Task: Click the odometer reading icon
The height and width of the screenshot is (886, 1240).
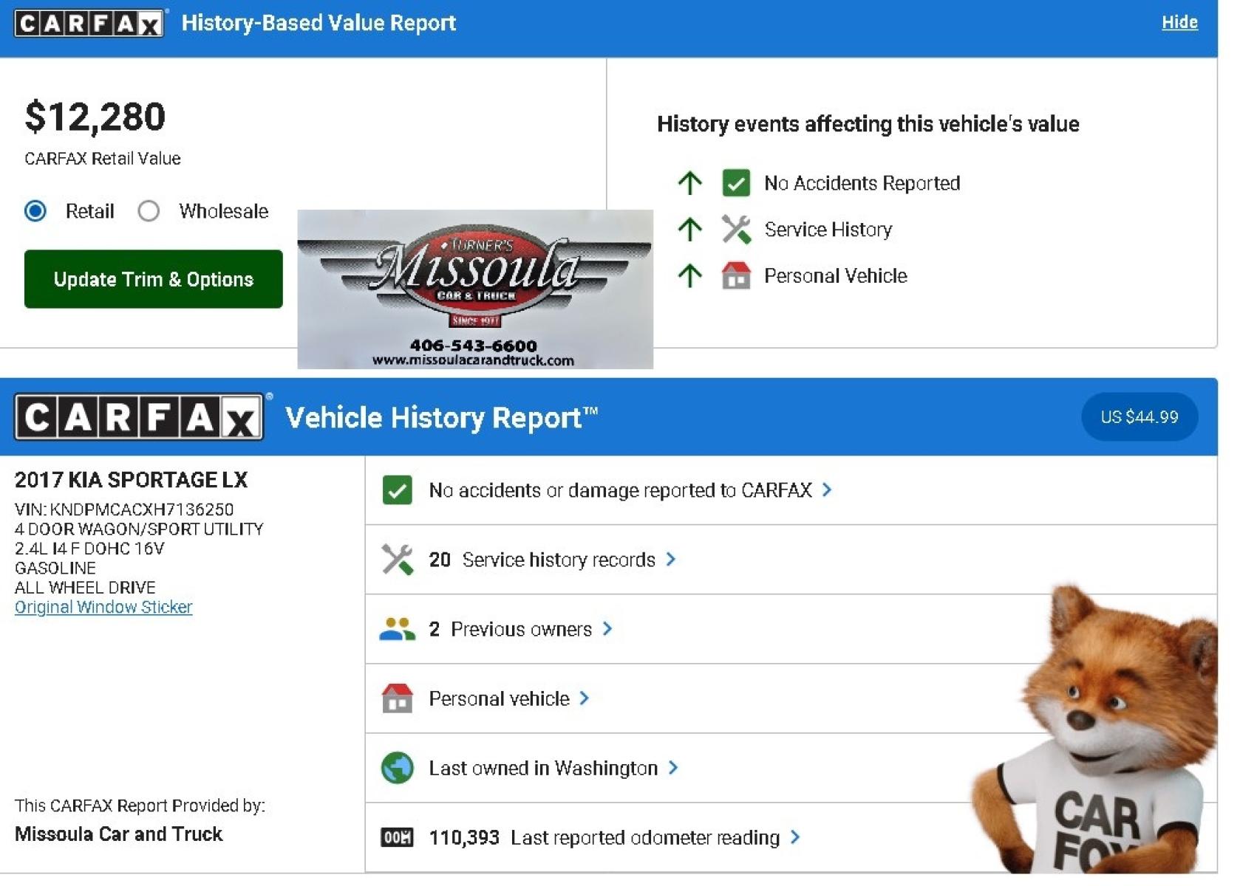Action: click(397, 837)
